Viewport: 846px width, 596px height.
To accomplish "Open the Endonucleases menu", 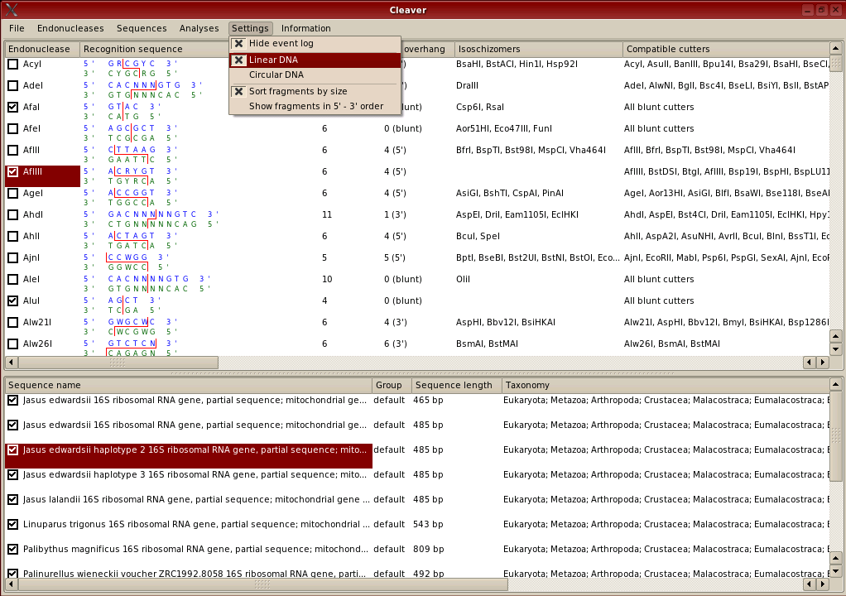I will coord(70,28).
